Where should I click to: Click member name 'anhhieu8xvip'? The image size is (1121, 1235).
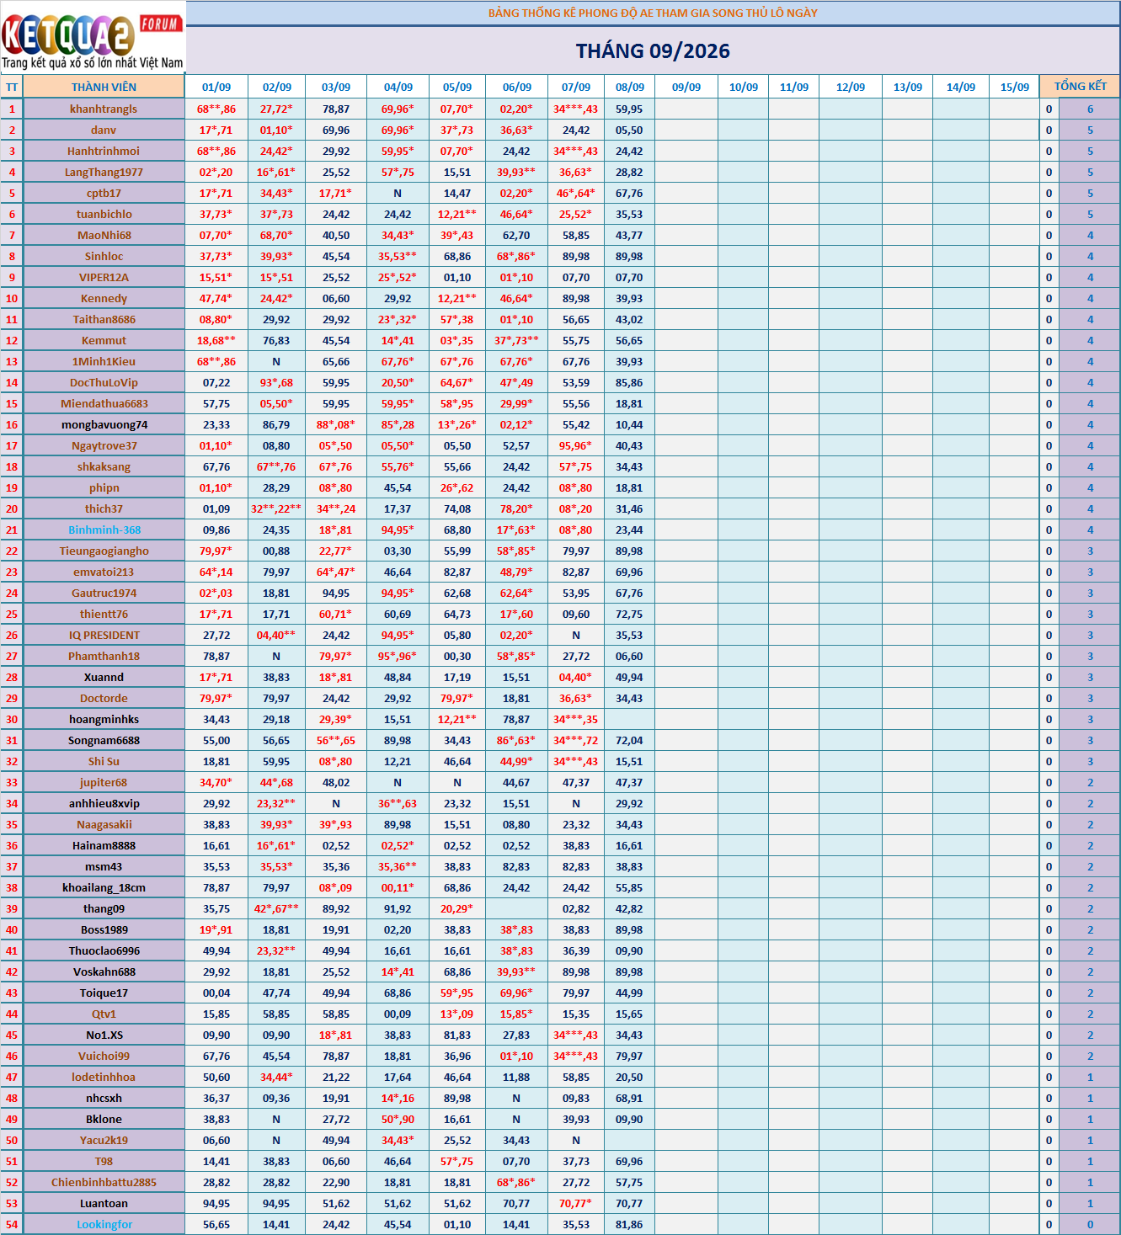[104, 804]
